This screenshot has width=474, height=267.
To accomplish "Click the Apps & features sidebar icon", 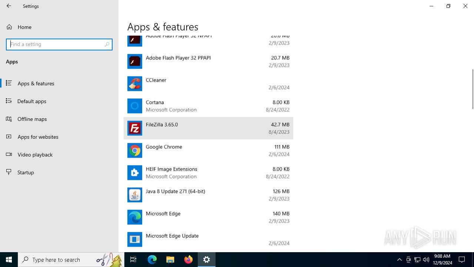I will (9, 83).
